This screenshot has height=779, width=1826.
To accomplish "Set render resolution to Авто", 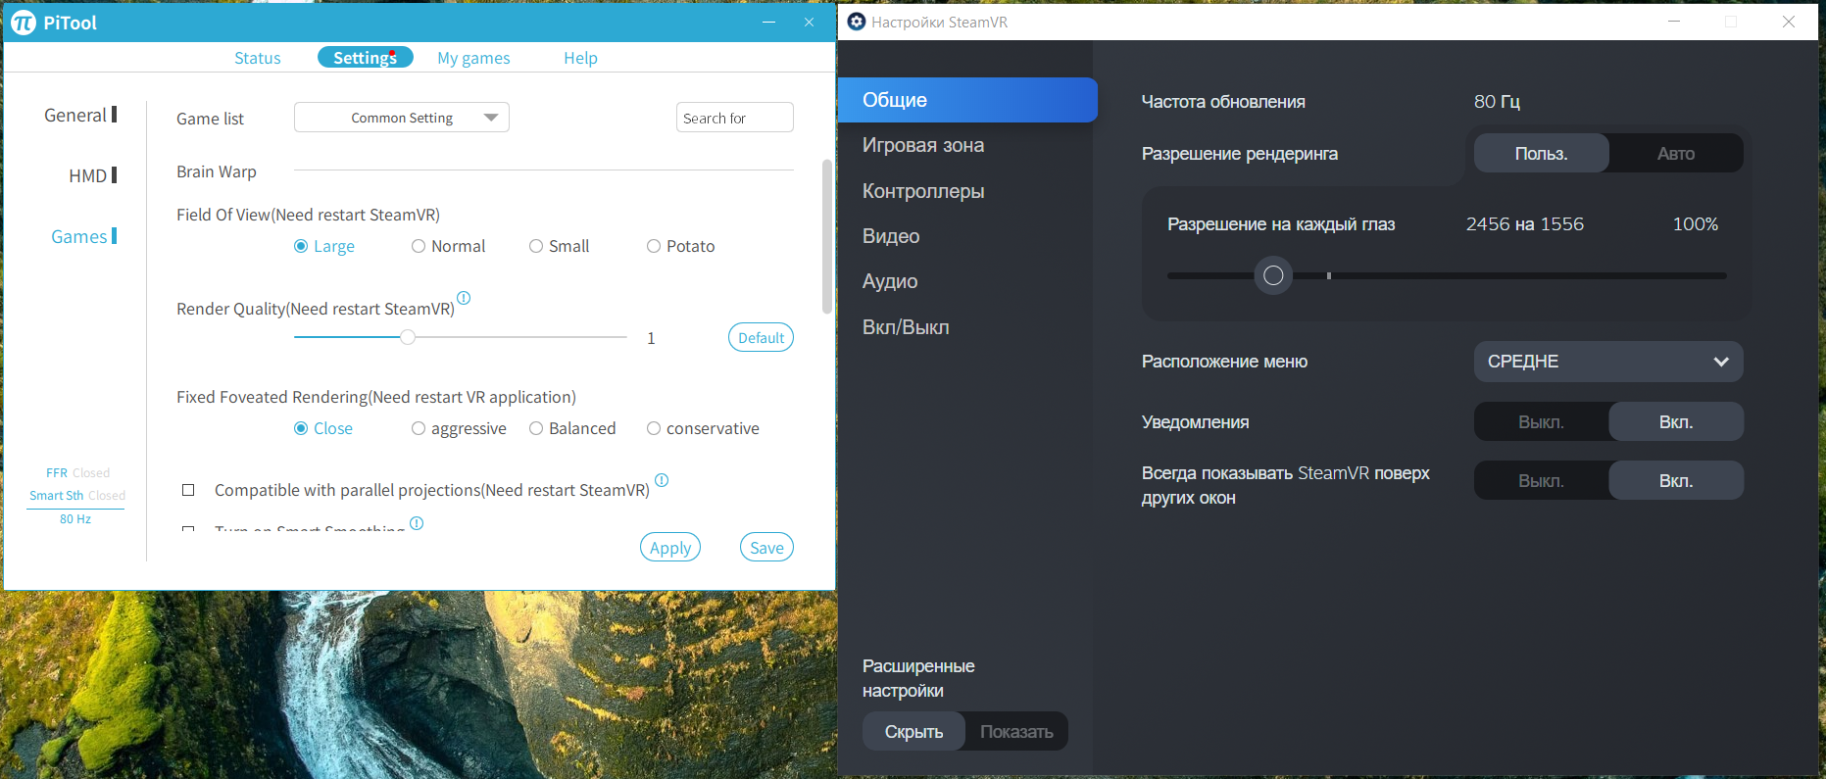I will pyautogui.click(x=1676, y=153).
